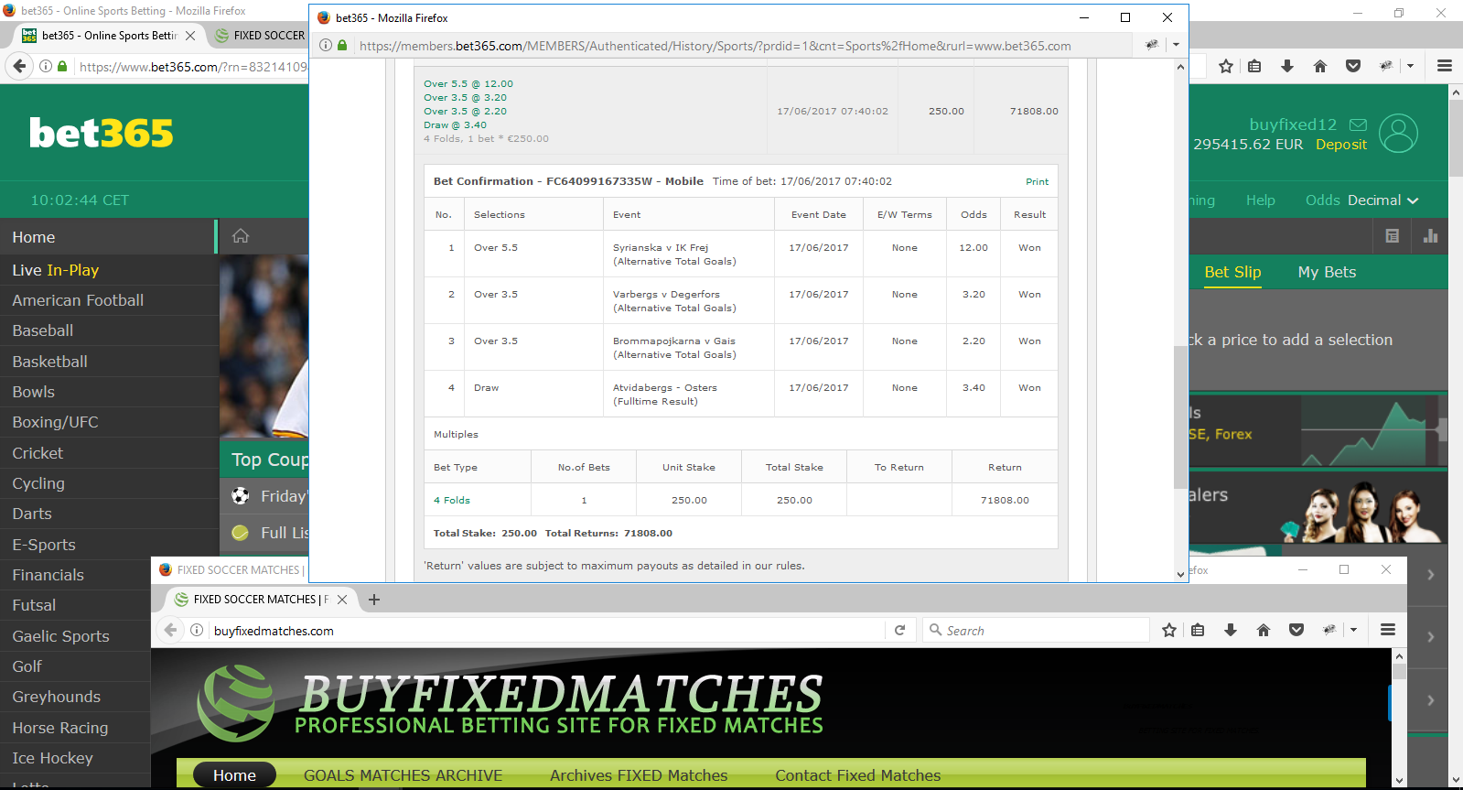
Task: Select FIXED SOCCER tab in main window
Action: click(260, 36)
